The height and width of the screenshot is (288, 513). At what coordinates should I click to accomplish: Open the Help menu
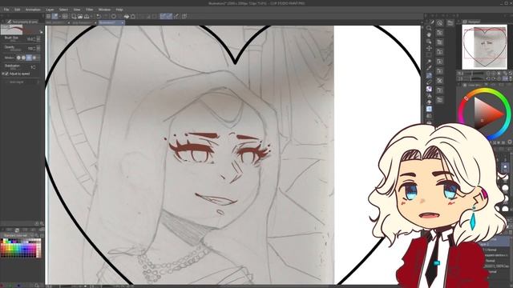[119, 10]
